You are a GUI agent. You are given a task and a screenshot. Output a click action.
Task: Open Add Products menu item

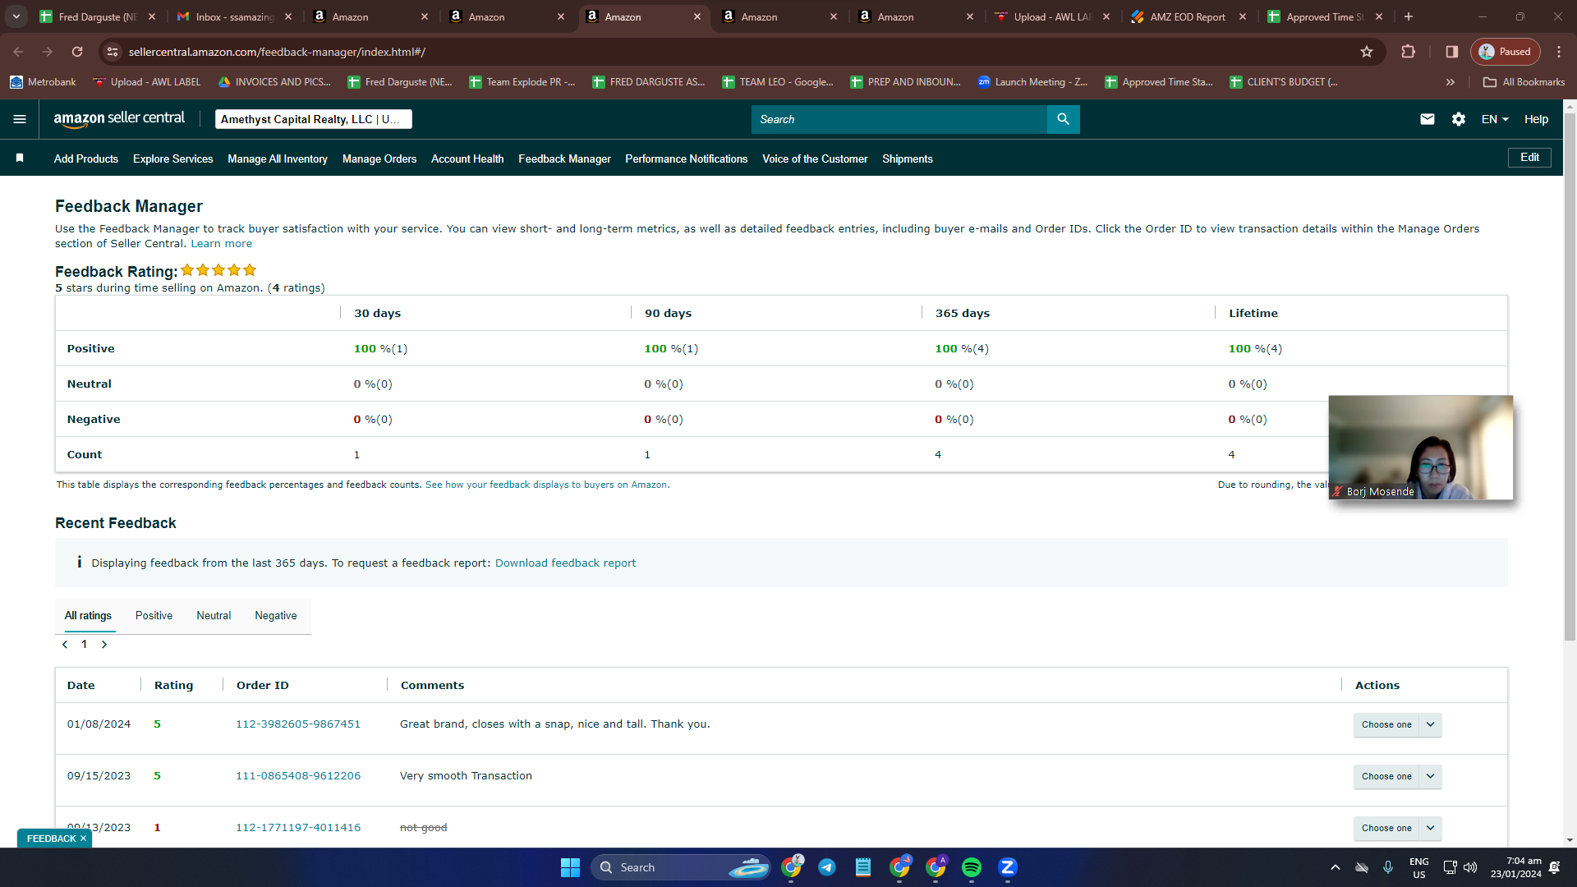tap(86, 159)
